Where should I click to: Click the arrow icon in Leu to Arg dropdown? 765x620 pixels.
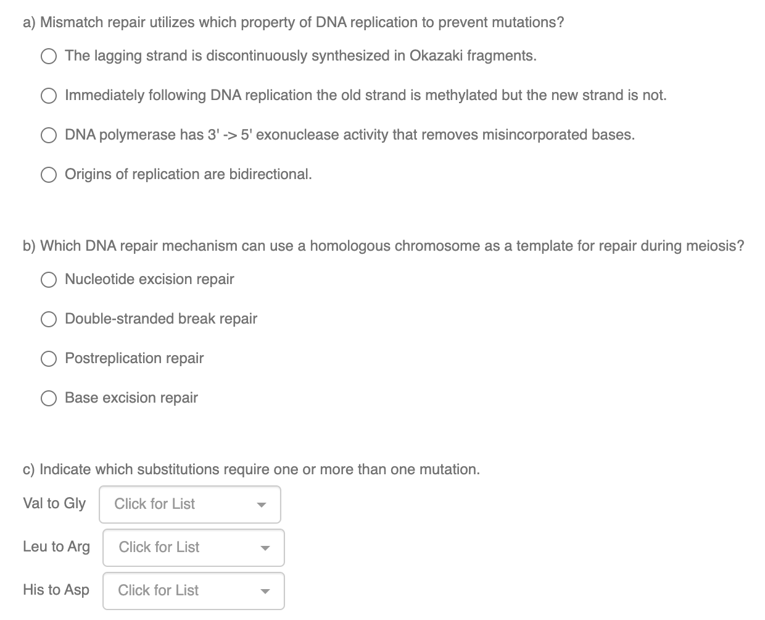(265, 548)
